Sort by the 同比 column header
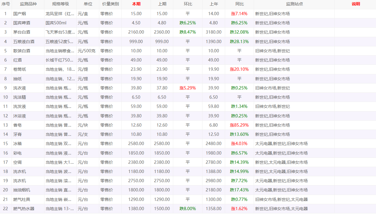 239,4
